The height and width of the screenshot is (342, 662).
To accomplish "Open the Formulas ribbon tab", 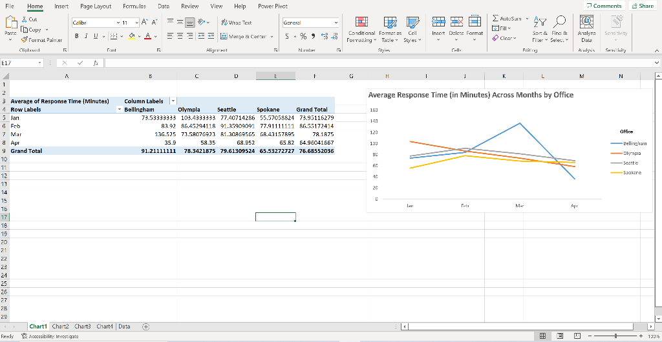I will tap(134, 6).
